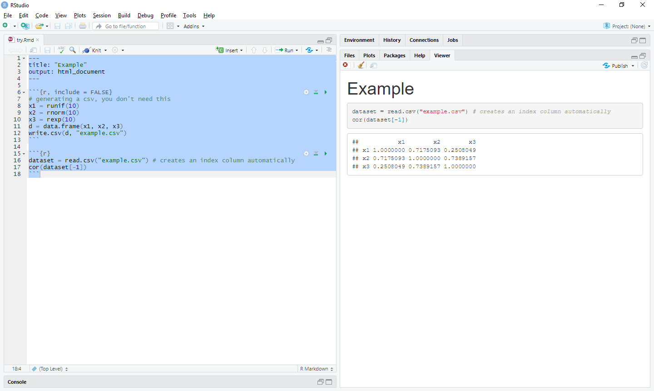Open the workspace panes dropdown arrow
The width and height of the screenshot is (654, 391).
pyautogui.click(x=178, y=26)
